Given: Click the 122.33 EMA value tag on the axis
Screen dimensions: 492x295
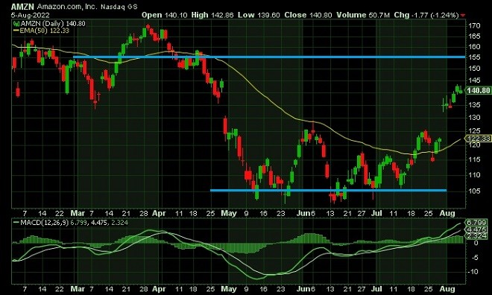Looking at the screenshot, I should (478, 139).
